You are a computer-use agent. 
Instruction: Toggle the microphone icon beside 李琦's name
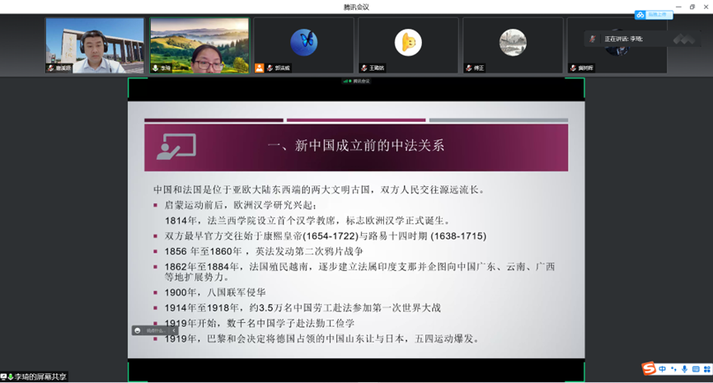[x=156, y=68]
